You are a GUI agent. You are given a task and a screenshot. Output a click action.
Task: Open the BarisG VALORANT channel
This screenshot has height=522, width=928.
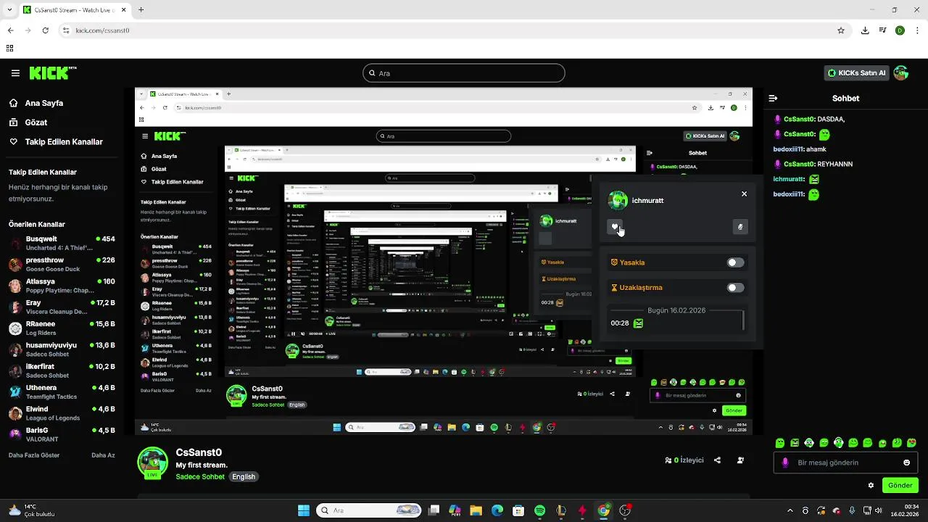(x=62, y=434)
